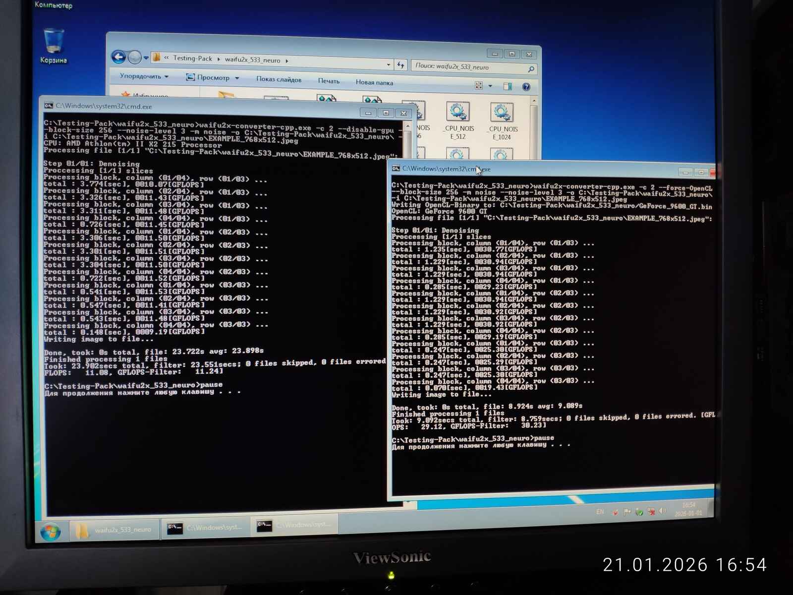Viewport: 793px width, 595px height.
Task: Select the _CPU_NOISE_1024 batch file
Action: pyautogui.click(x=503, y=121)
